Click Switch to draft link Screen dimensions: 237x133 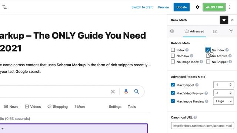[x=142, y=7]
